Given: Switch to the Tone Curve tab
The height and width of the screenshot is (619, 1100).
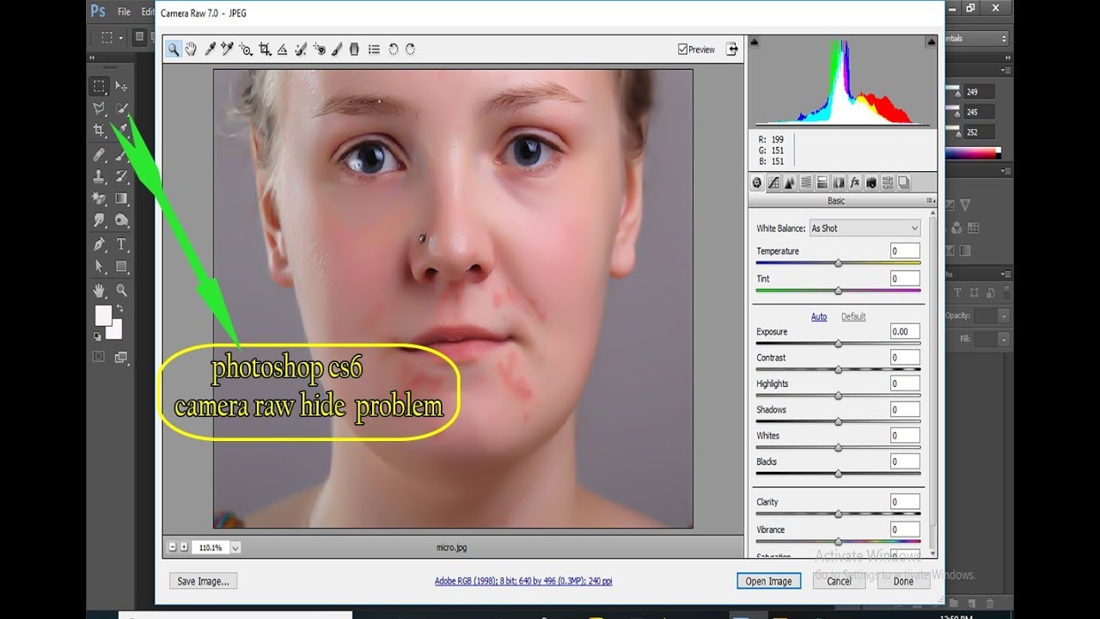Looking at the screenshot, I should point(773,182).
